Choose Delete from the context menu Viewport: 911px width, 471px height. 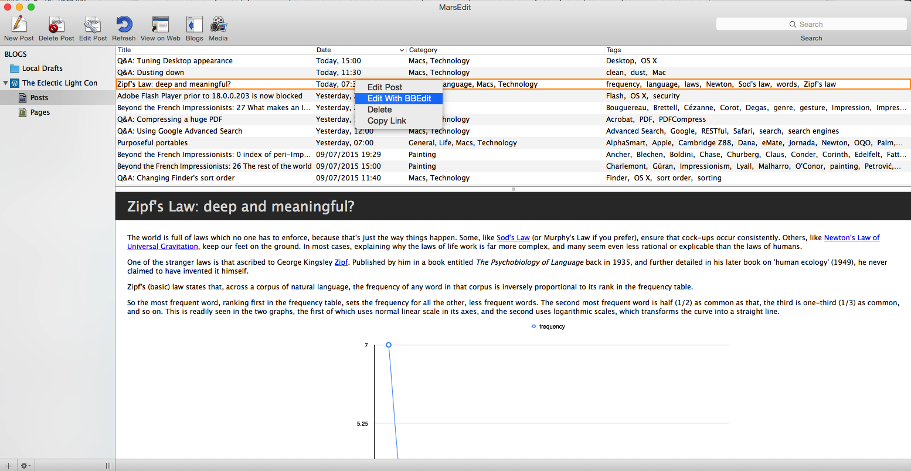point(379,110)
